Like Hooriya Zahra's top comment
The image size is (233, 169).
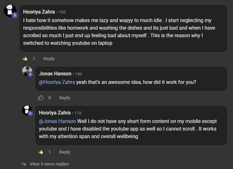(x=25, y=59)
